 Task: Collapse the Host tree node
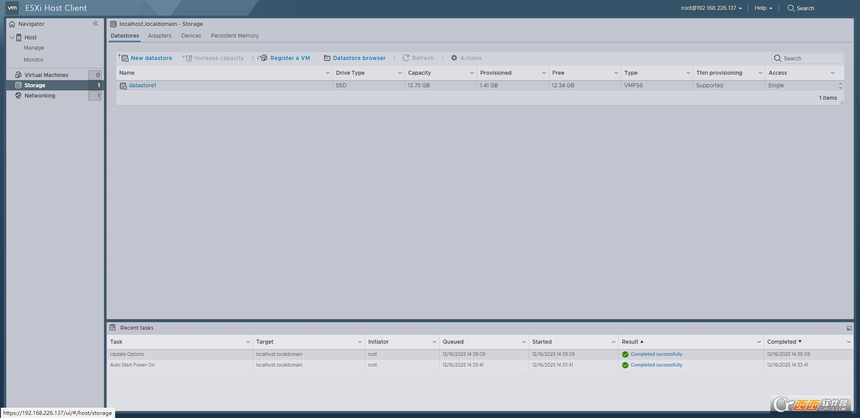point(12,38)
